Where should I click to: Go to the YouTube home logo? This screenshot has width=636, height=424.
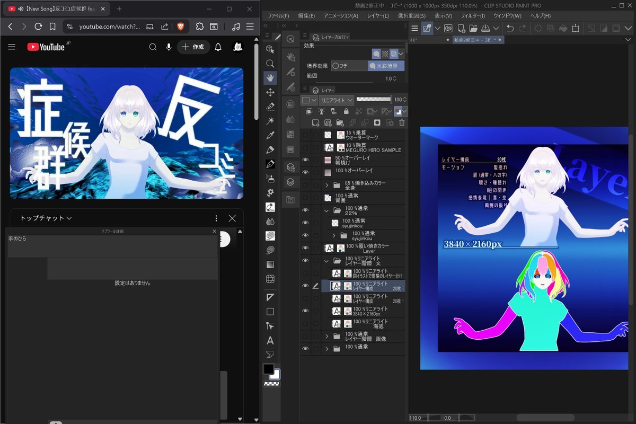click(x=46, y=47)
